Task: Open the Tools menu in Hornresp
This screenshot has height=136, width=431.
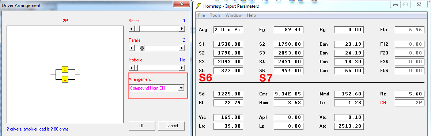Action: [x=215, y=15]
